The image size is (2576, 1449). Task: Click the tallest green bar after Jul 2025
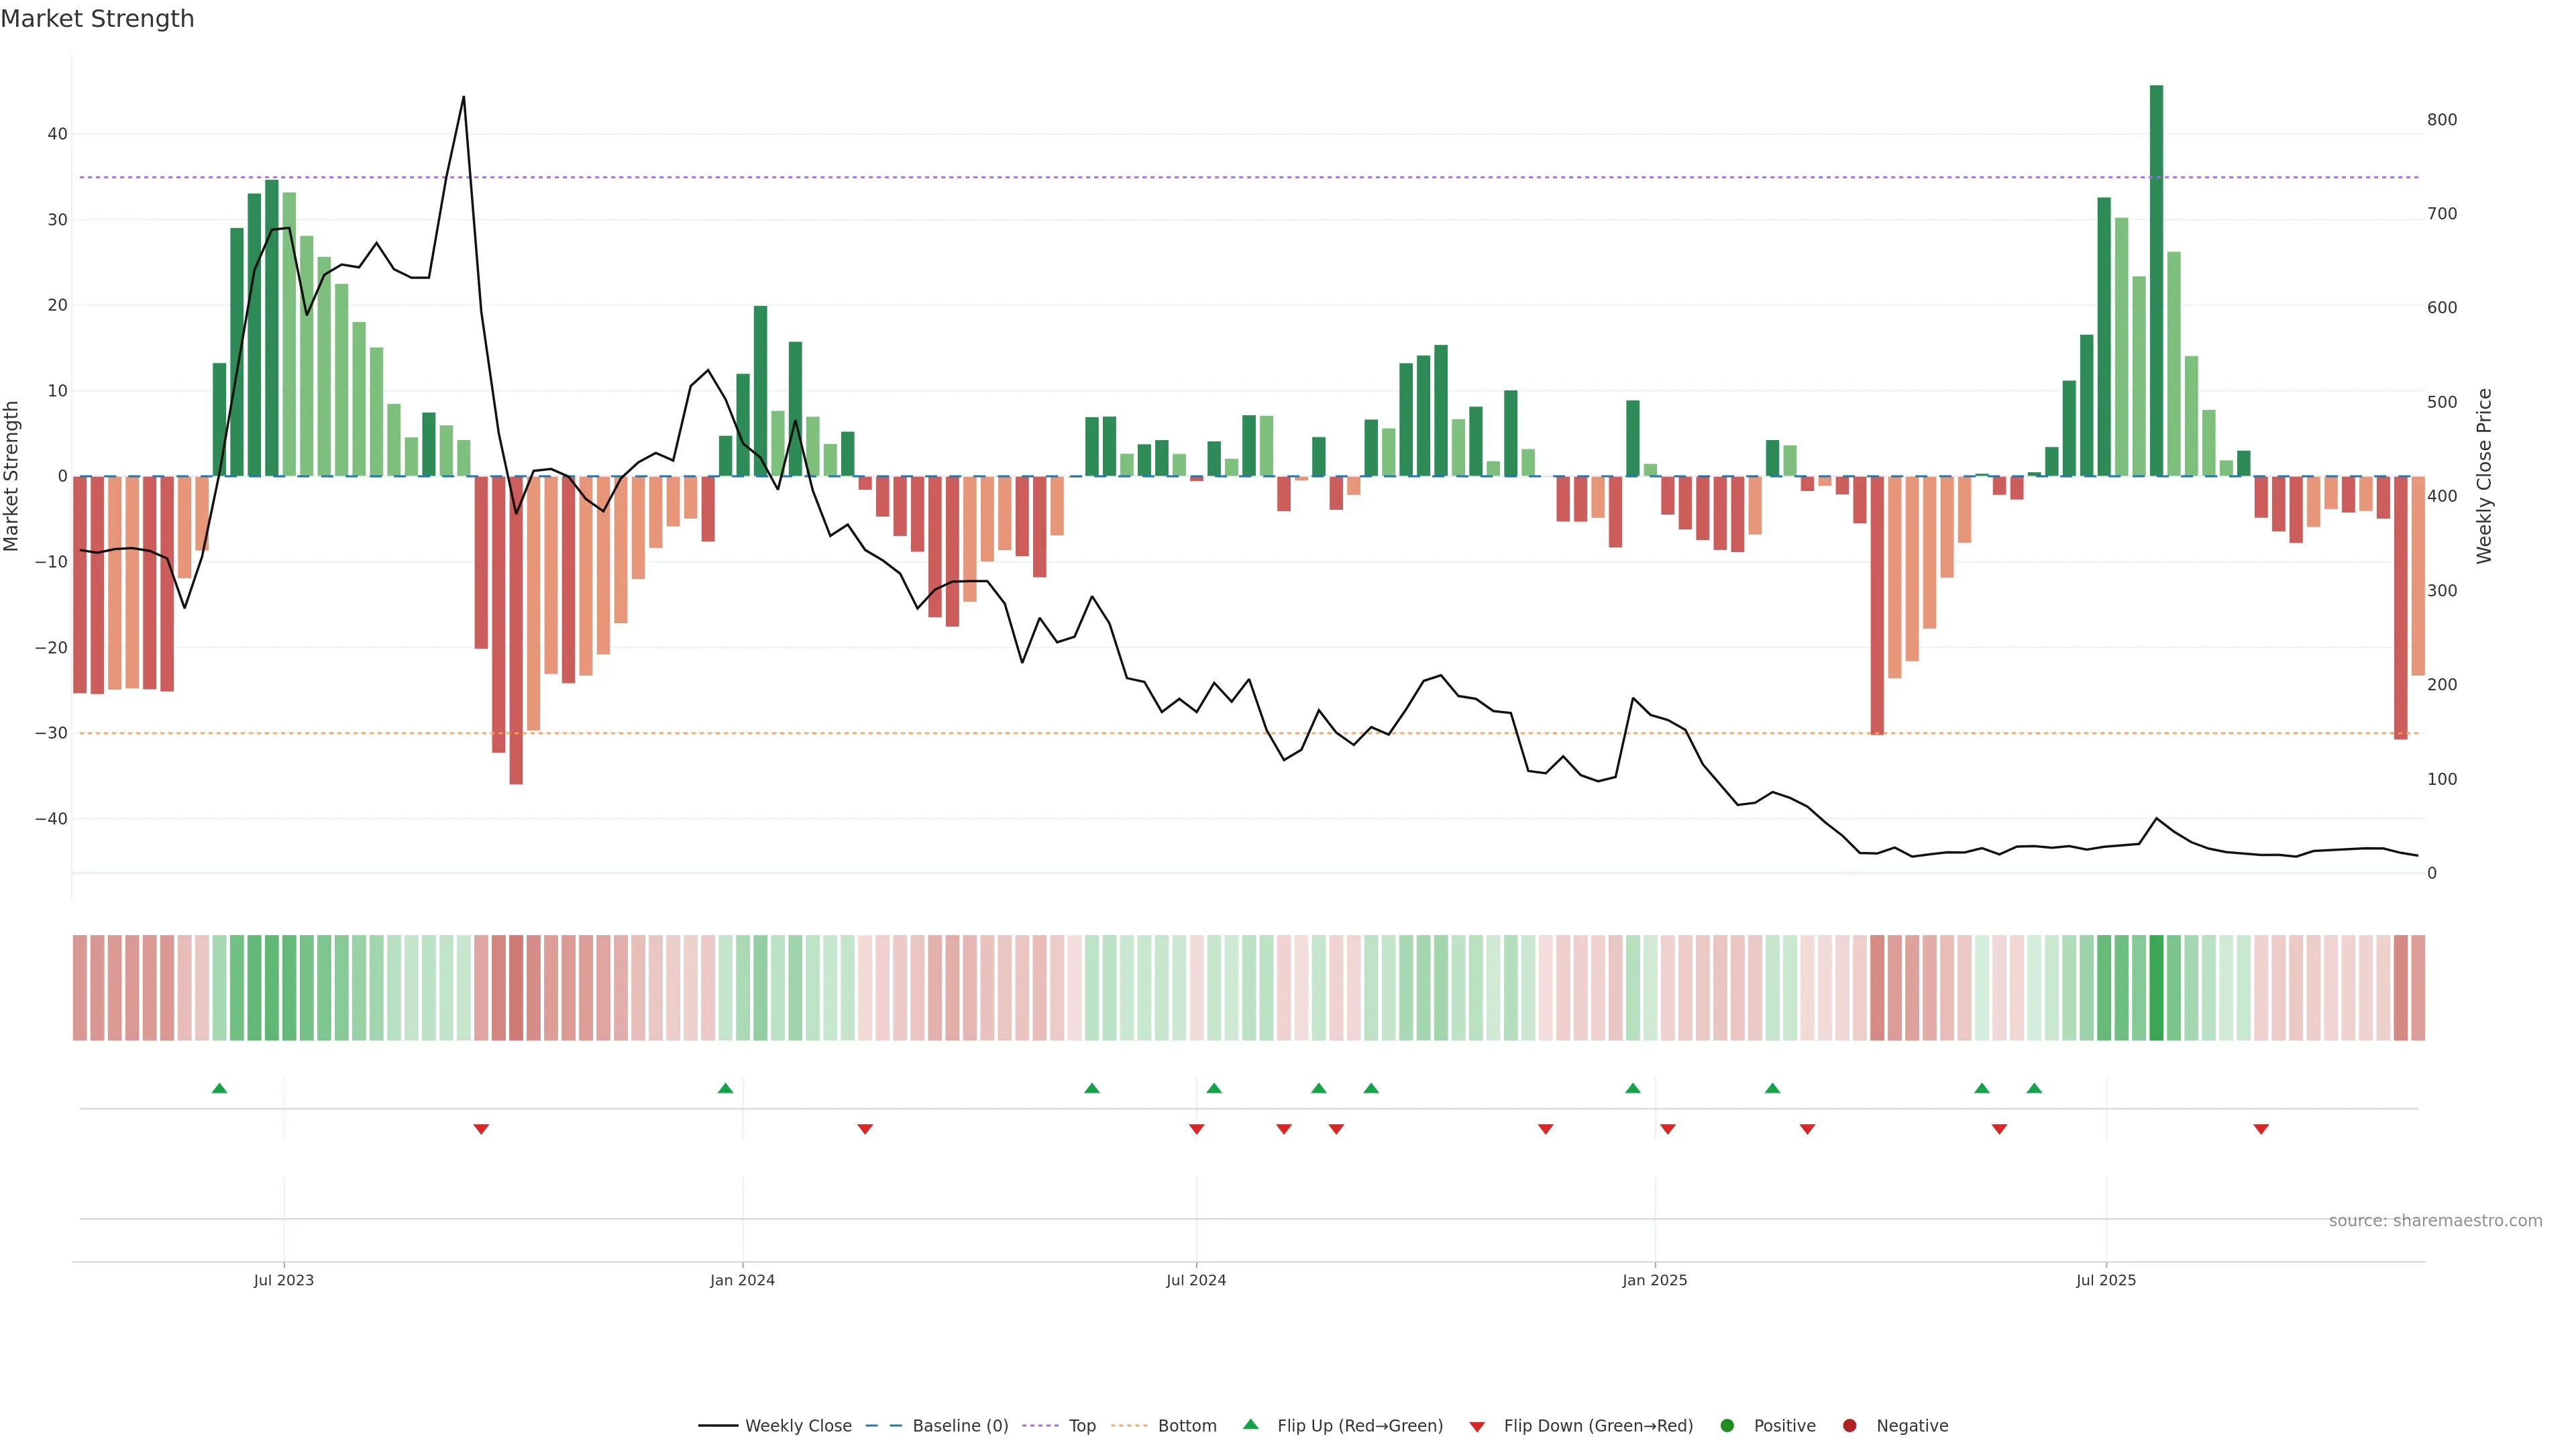(2156, 280)
